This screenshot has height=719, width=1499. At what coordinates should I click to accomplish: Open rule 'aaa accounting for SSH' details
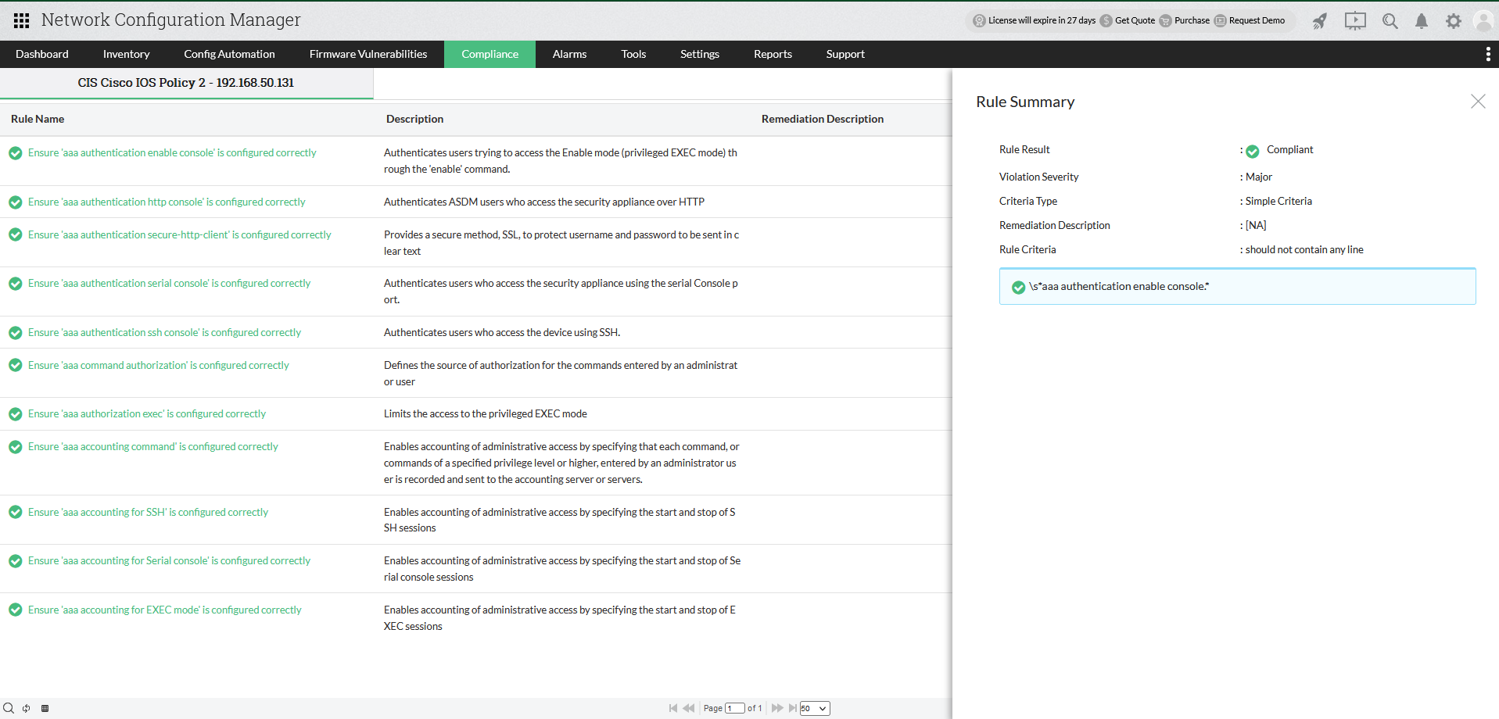coord(148,512)
